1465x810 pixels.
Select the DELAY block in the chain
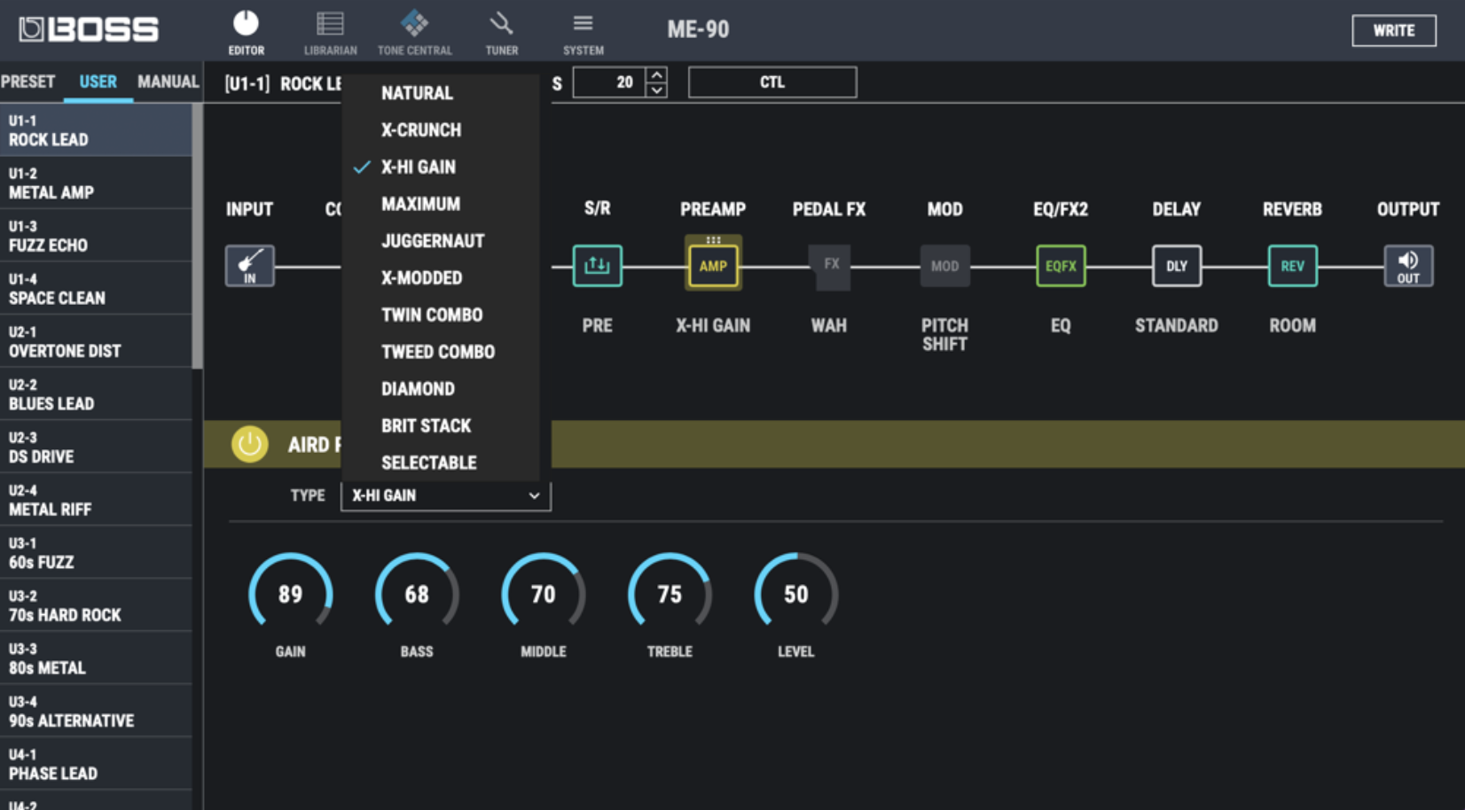tap(1177, 265)
